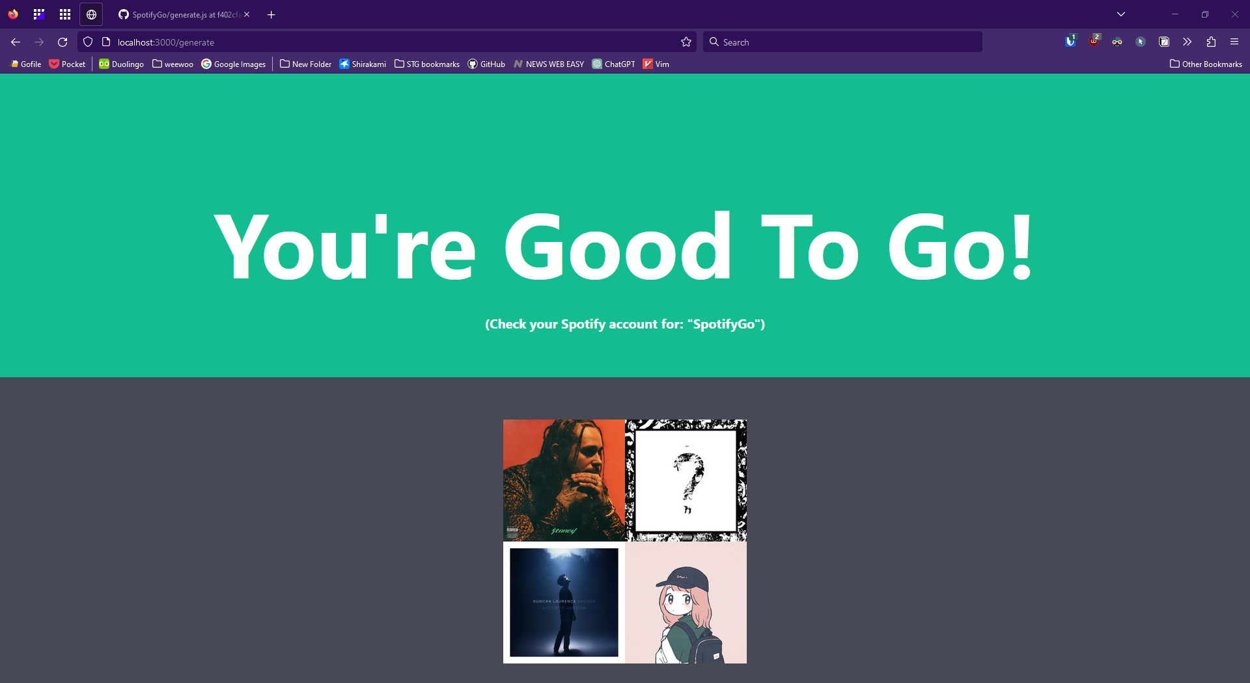Open the Firefox application hamburger menu
The height and width of the screenshot is (683, 1250).
pyautogui.click(x=1234, y=42)
